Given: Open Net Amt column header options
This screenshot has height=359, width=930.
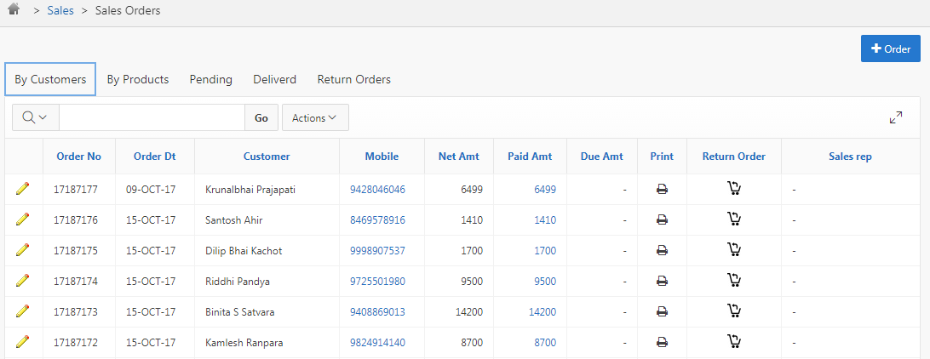Looking at the screenshot, I should 459,157.
